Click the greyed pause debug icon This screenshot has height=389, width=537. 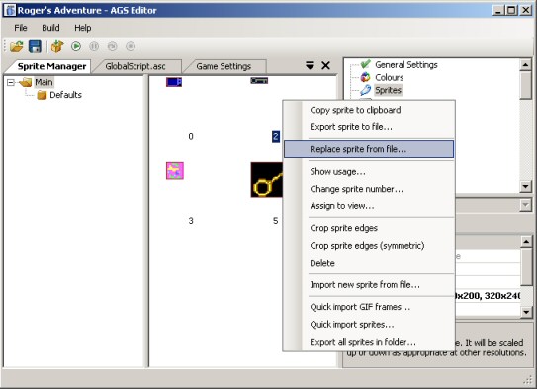[94, 46]
